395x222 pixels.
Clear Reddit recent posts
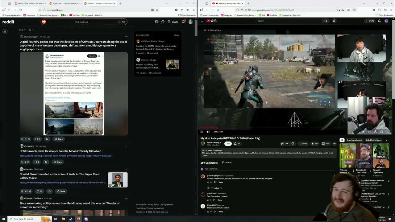[176, 35]
